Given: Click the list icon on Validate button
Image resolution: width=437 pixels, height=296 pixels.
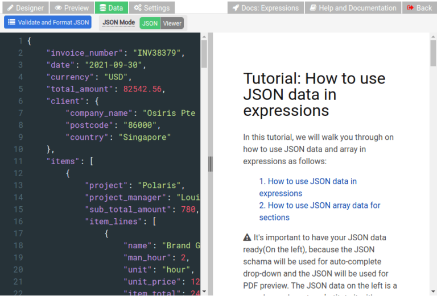Looking at the screenshot, I should (x=11, y=22).
